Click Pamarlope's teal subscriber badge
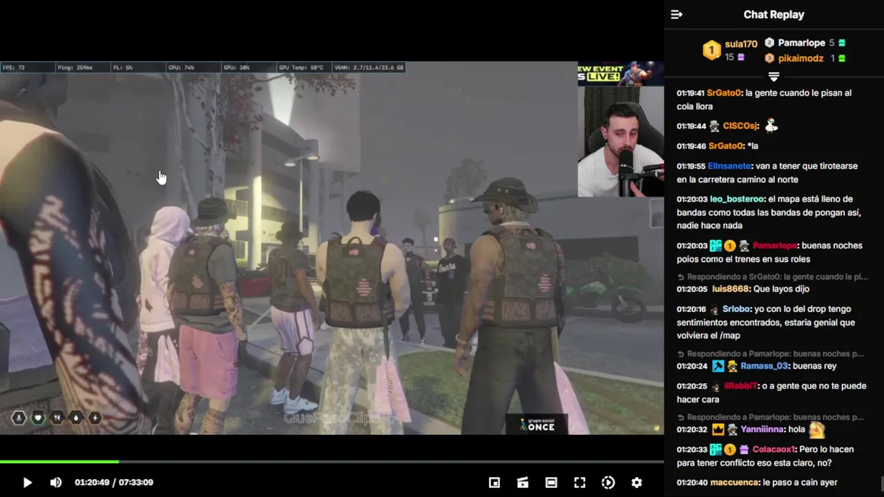 tap(715, 246)
